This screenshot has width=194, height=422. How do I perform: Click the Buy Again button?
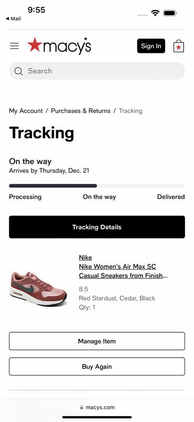click(97, 366)
